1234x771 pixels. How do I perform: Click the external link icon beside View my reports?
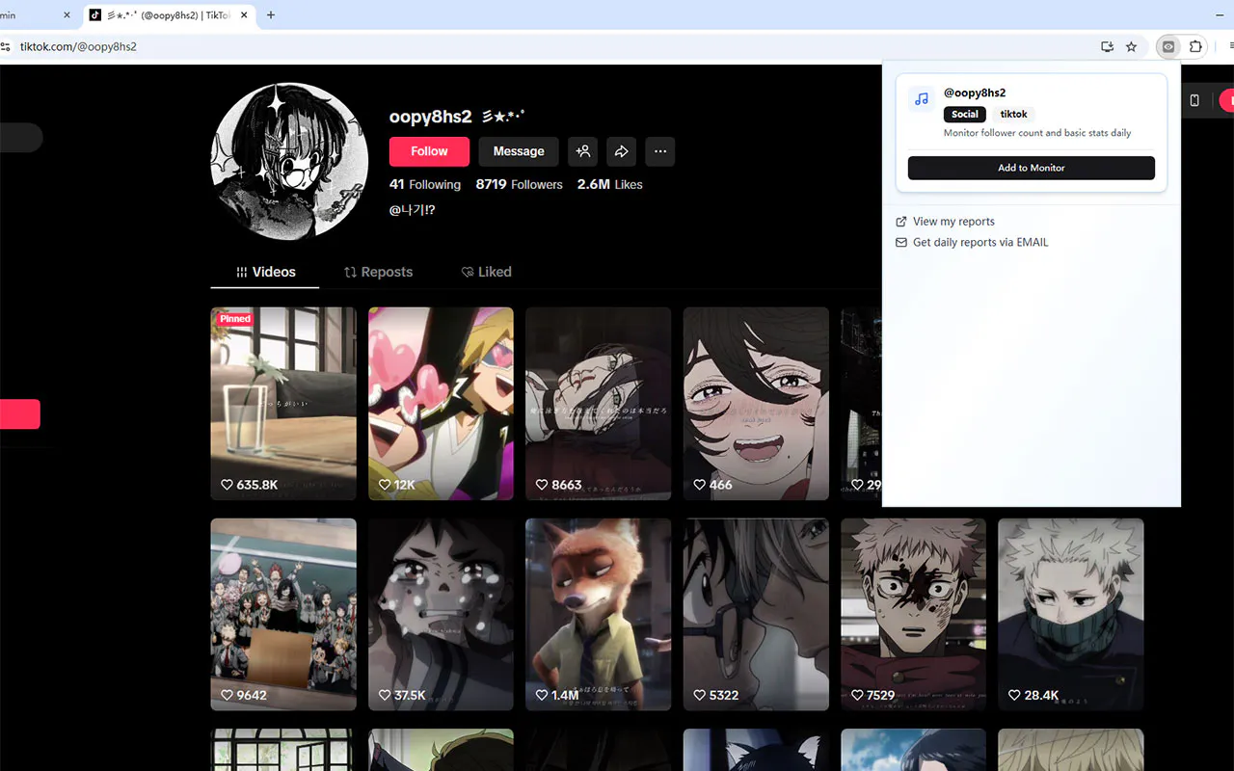tap(901, 222)
